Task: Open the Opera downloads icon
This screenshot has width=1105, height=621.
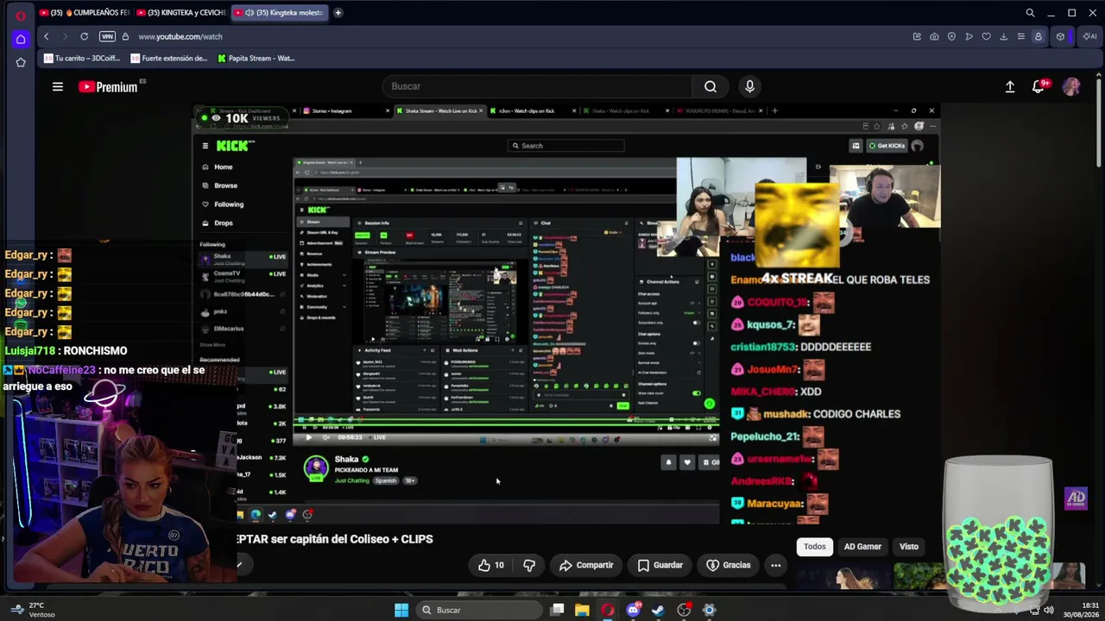Action: click(1003, 36)
